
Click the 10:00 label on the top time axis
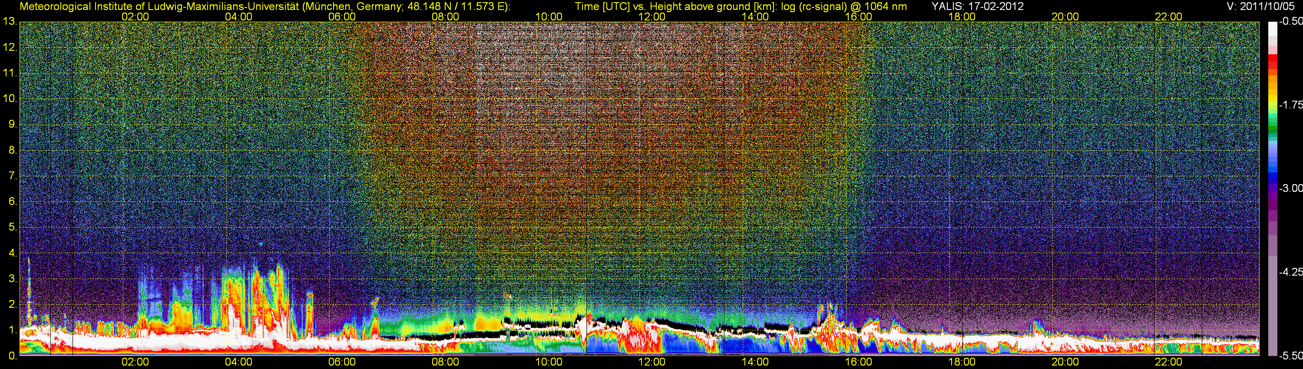548,16
